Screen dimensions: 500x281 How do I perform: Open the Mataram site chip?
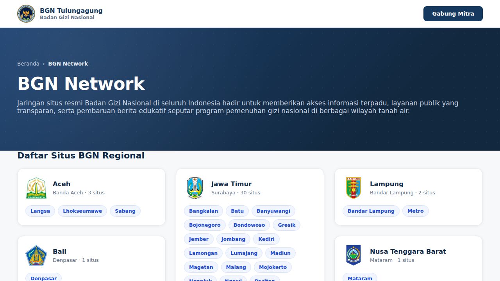[360, 277]
